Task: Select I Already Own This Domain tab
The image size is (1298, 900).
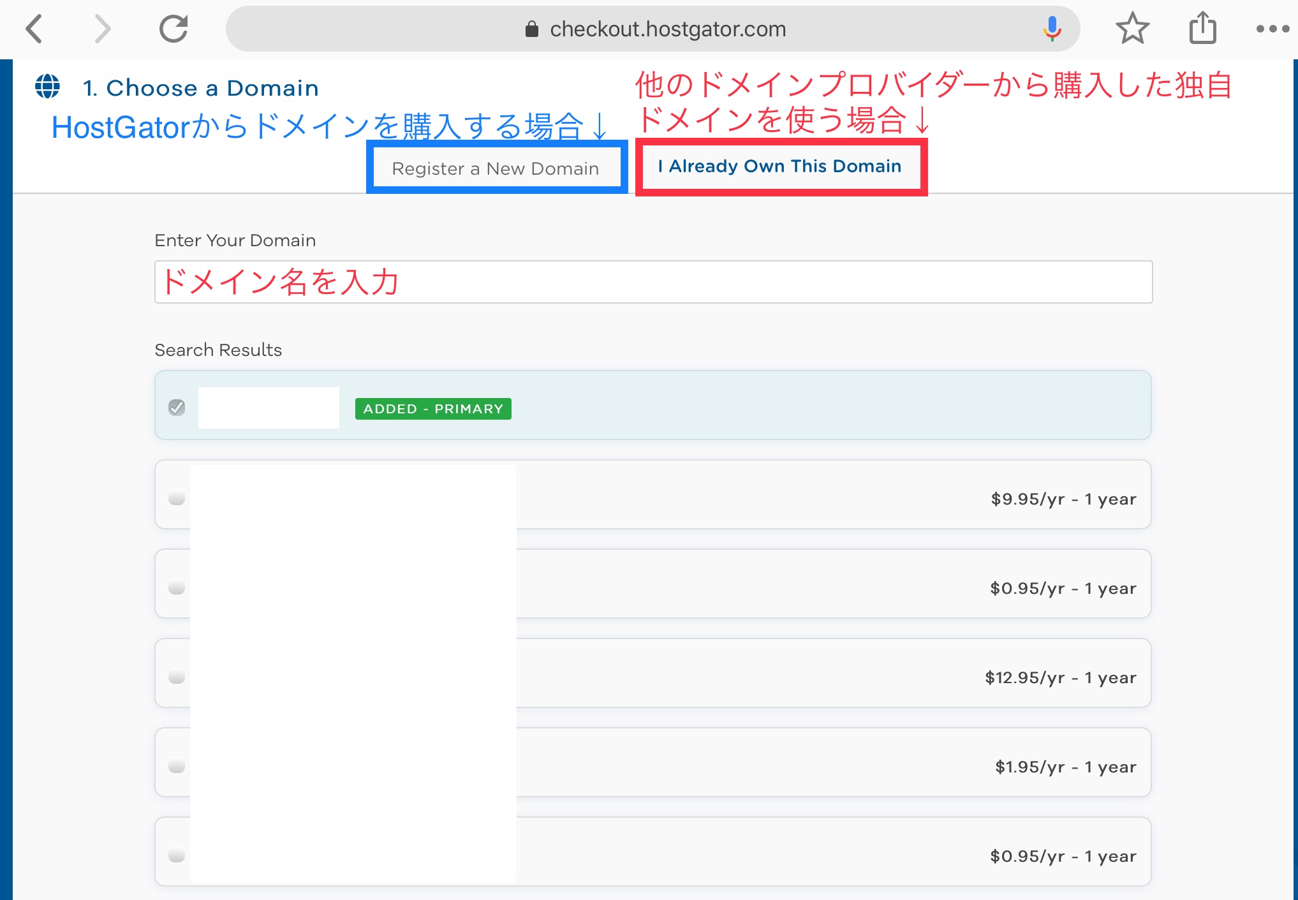Action: [x=780, y=166]
